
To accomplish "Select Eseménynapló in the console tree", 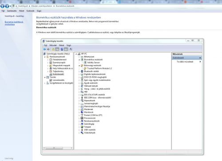I will (59, 63).
